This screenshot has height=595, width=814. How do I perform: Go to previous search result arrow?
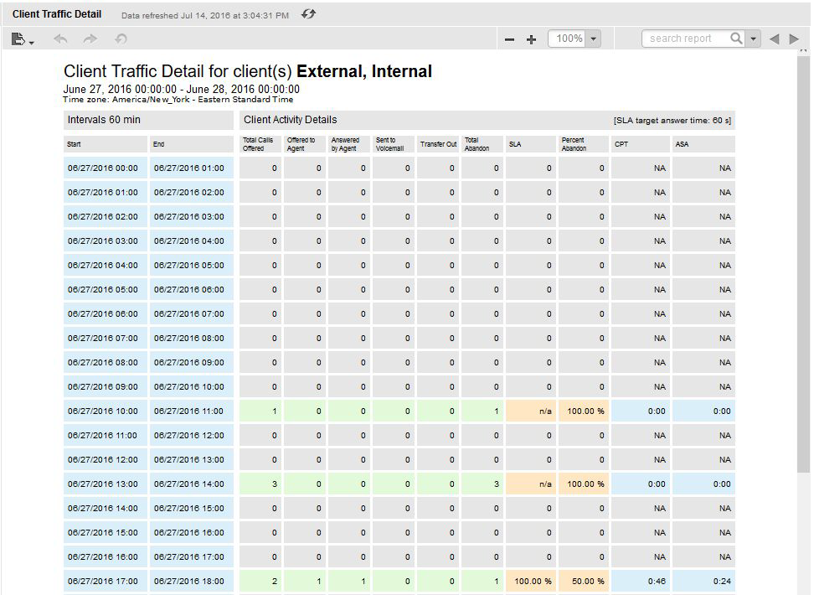[774, 39]
